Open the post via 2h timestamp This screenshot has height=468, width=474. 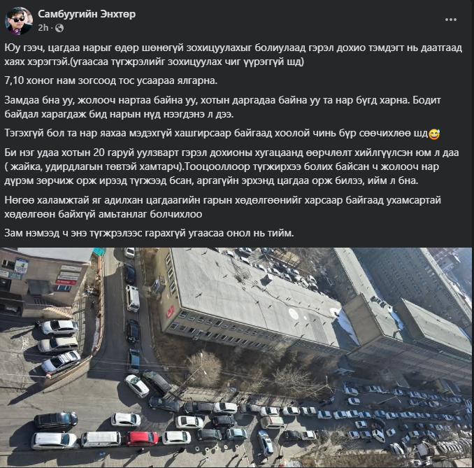43,28
